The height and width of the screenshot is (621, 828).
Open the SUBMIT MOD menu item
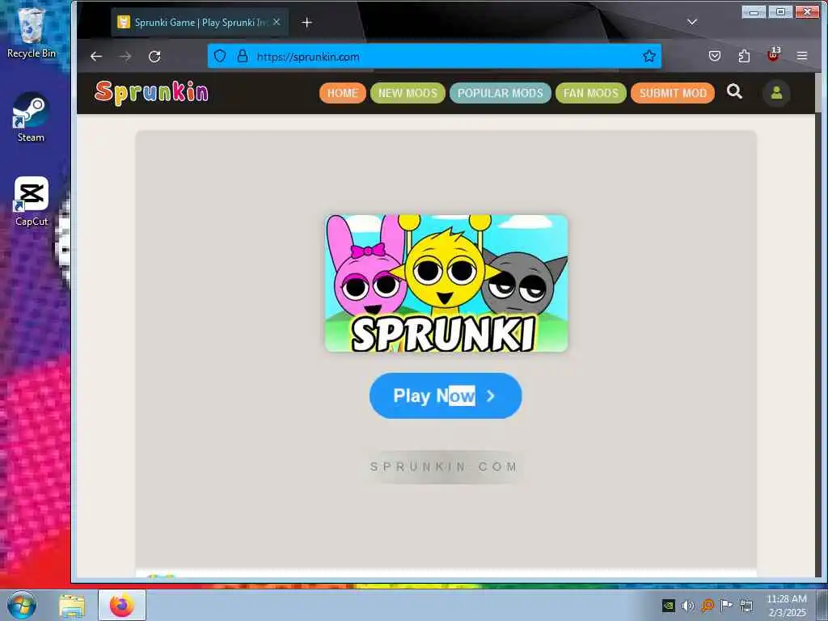coord(673,93)
